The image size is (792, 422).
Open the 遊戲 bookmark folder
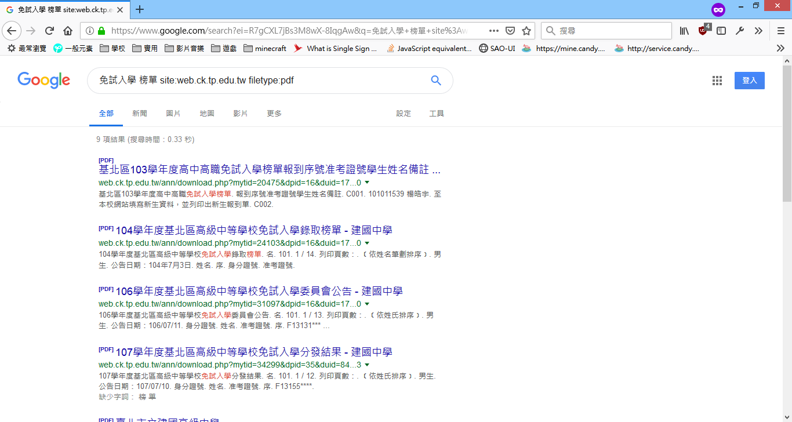224,49
